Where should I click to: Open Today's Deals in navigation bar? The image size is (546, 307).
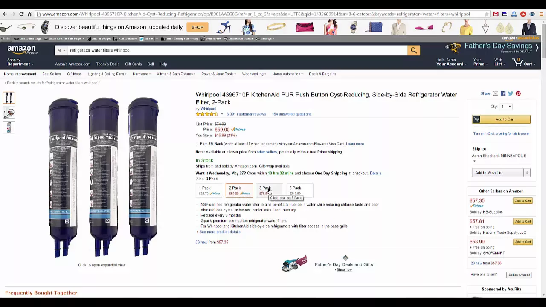(x=107, y=64)
